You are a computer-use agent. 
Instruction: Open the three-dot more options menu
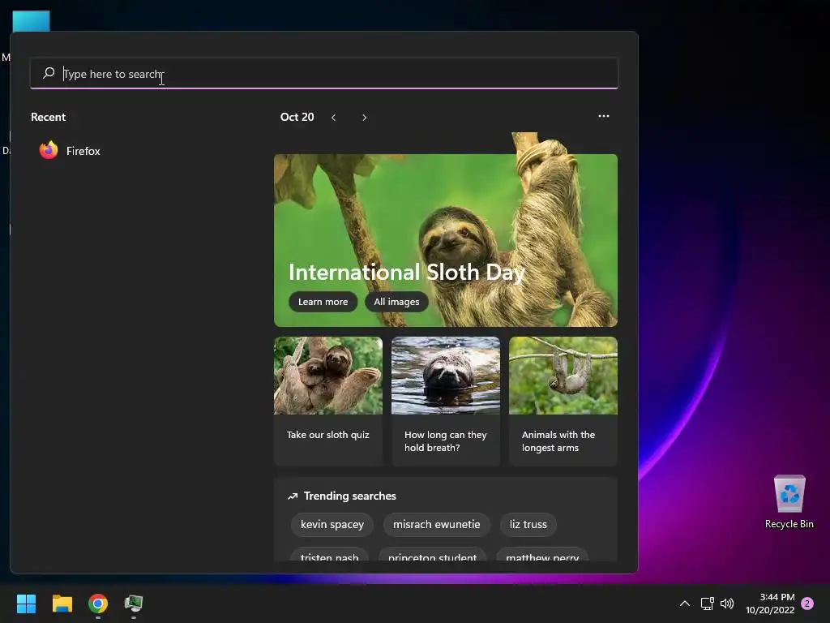click(603, 116)
